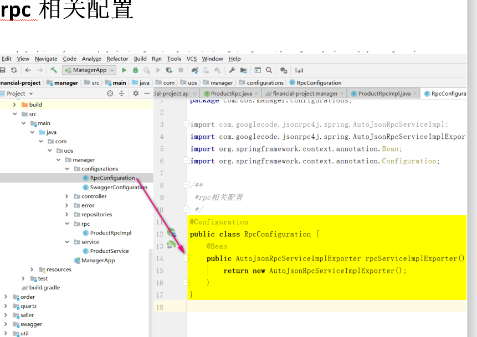Click the Navigate Back arrow

click(27, 70)
